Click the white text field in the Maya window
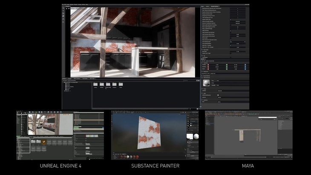The height and width of the screenshot is (175, 311). pyautogui.click(x=267, y=118)
